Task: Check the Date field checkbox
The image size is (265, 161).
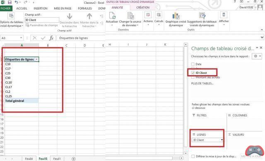Action: point(193,64)
